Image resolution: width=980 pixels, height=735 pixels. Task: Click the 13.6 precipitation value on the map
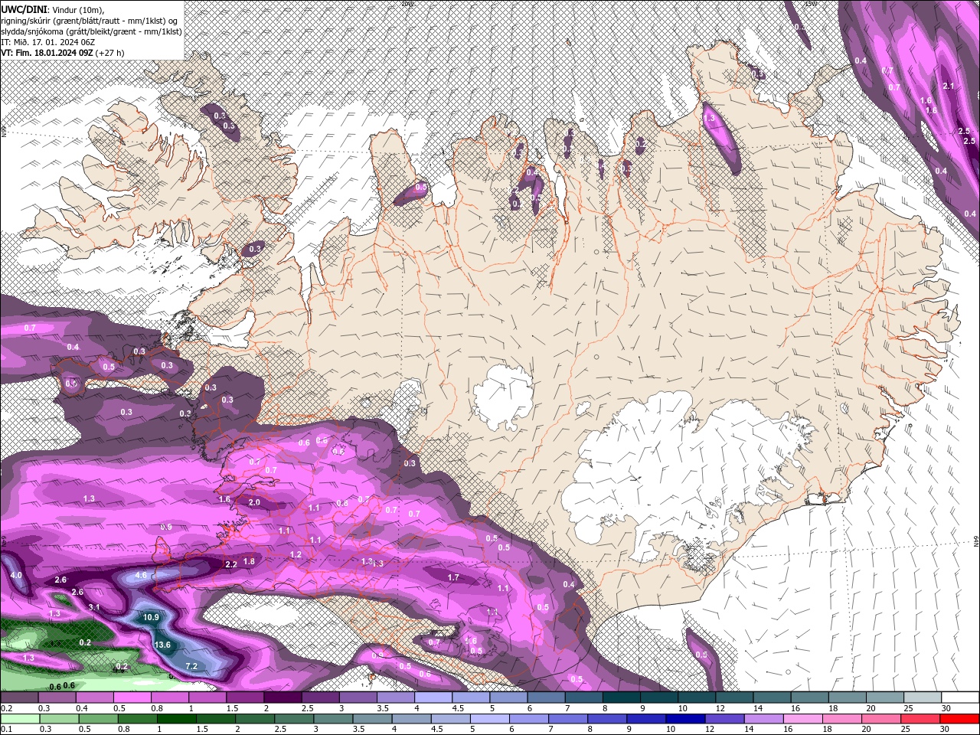click(x=162, y=645)
